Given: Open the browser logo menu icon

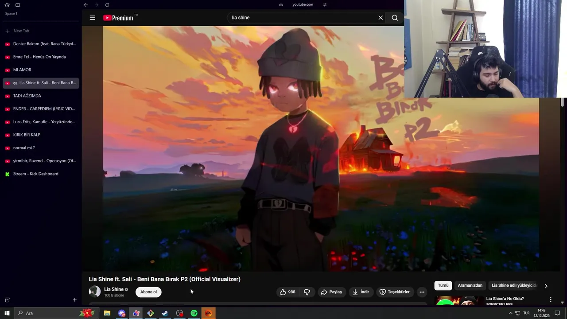Looking at the screenshot, I should pos(7,5).
